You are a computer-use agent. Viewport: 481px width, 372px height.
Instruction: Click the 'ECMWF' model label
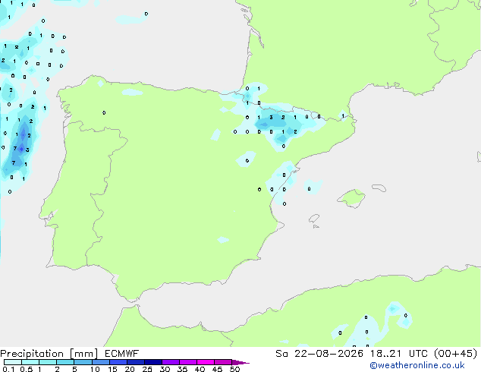pos(122,354)
